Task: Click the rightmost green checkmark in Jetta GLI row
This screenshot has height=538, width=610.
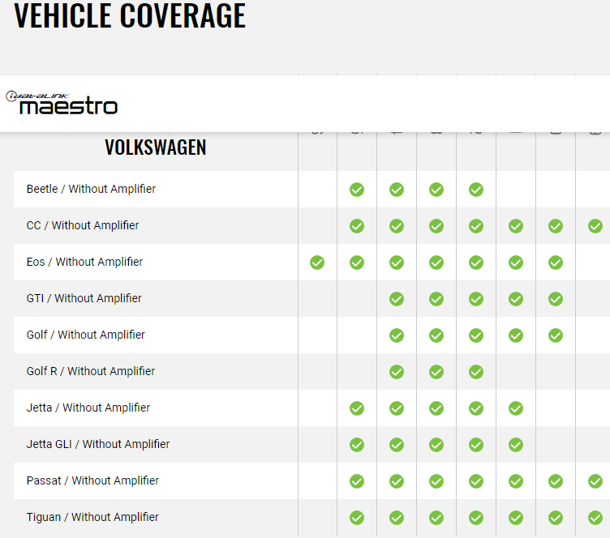Action: pos(516,445)
